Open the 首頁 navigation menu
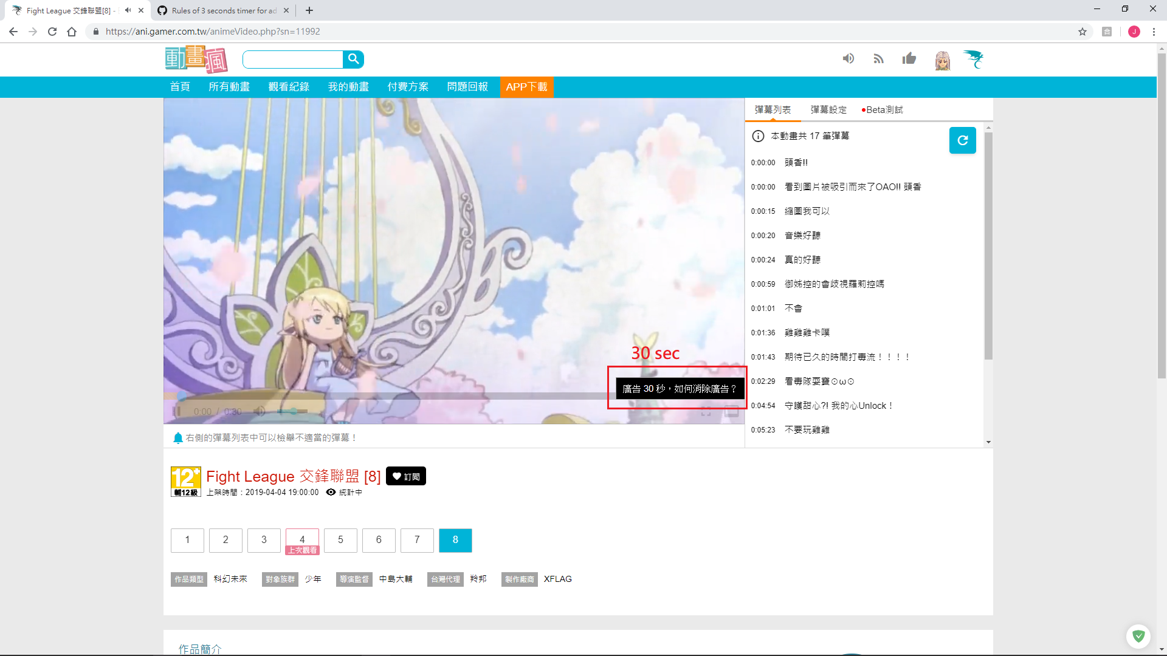This screenshot has width=1167, height=656. click(x=180, y=87)
